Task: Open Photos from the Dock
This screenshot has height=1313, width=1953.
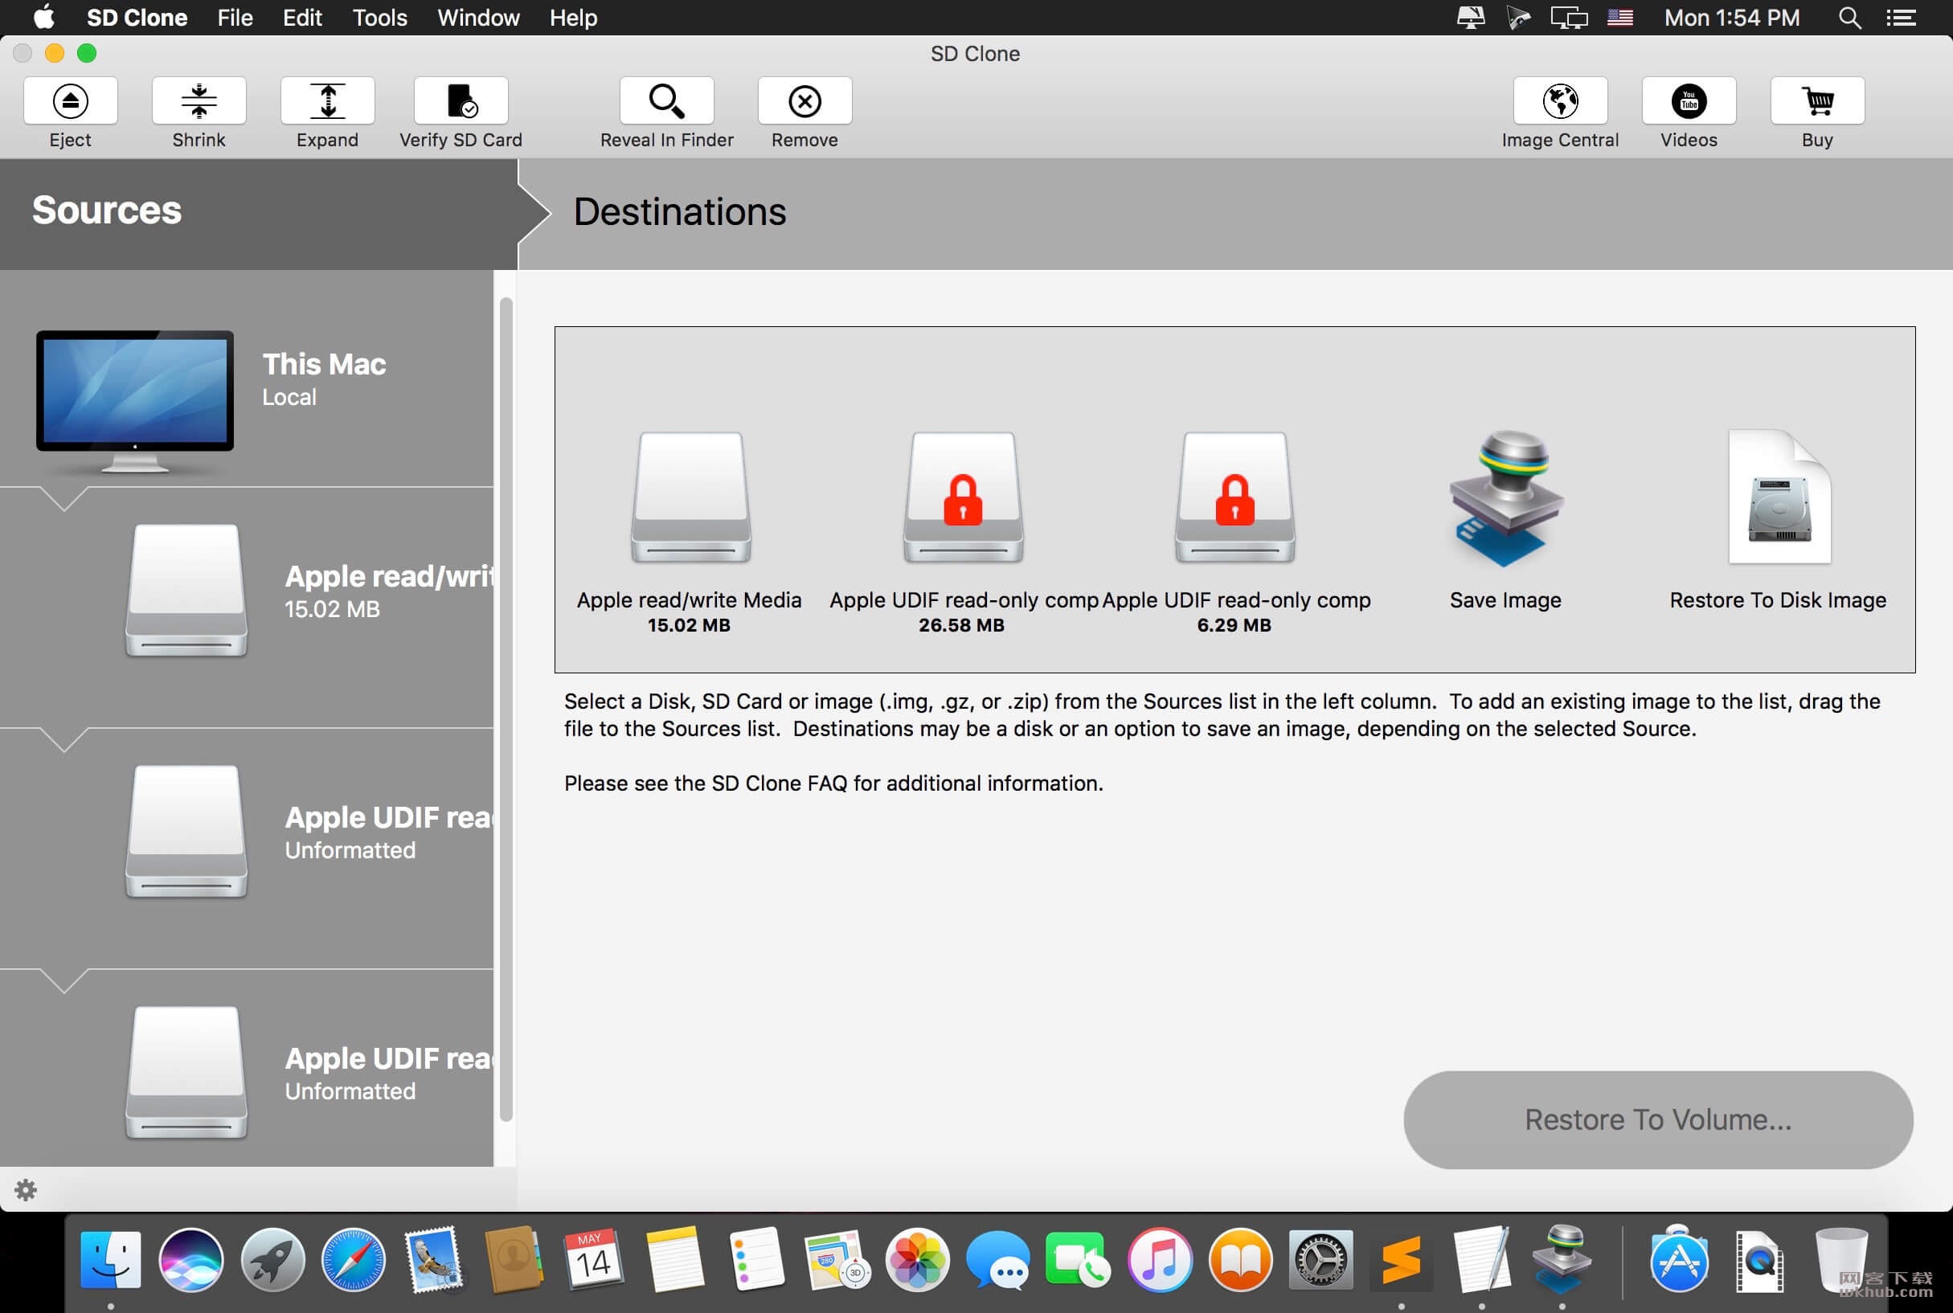Action: 917,1259
